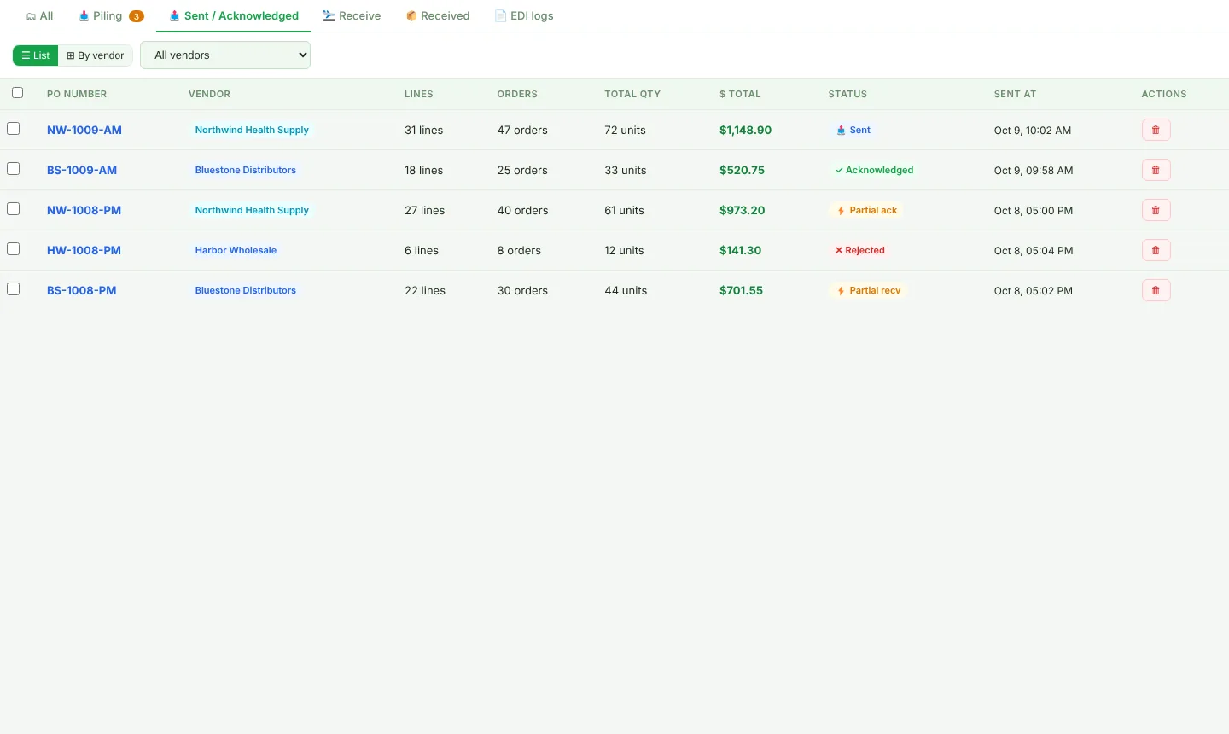Click the Oct 8, 05:04 PM timestamp
1229x734 pixels.
click(x=1034, y=251)
